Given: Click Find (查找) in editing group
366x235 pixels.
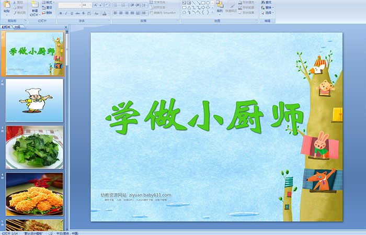Looking at the screenshot, I should [266, 2].
